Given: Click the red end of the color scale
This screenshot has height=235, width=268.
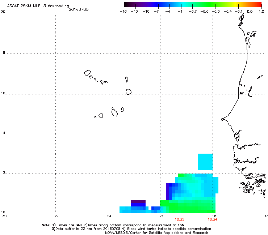Looking at the screenshot, I should (x=259, y=5).
